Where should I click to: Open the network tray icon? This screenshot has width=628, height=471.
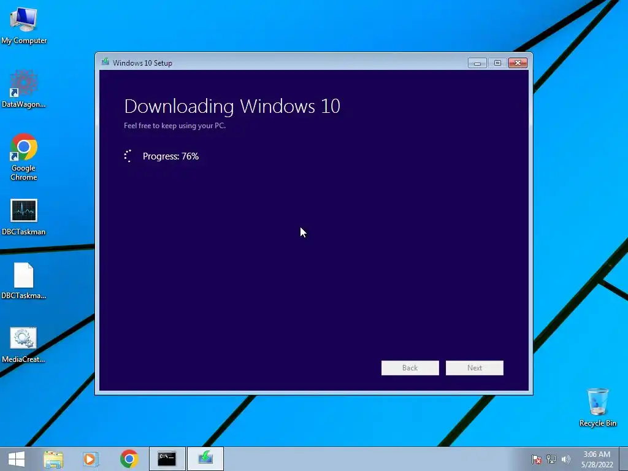click(551, 459)
